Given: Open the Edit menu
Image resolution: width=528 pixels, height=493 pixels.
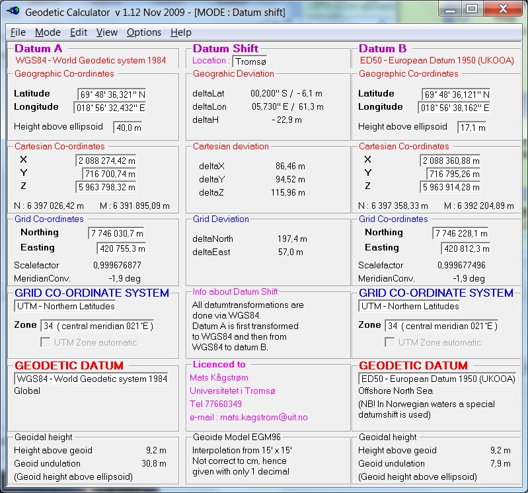Looking at the screenshot, I should pos(79,32).
